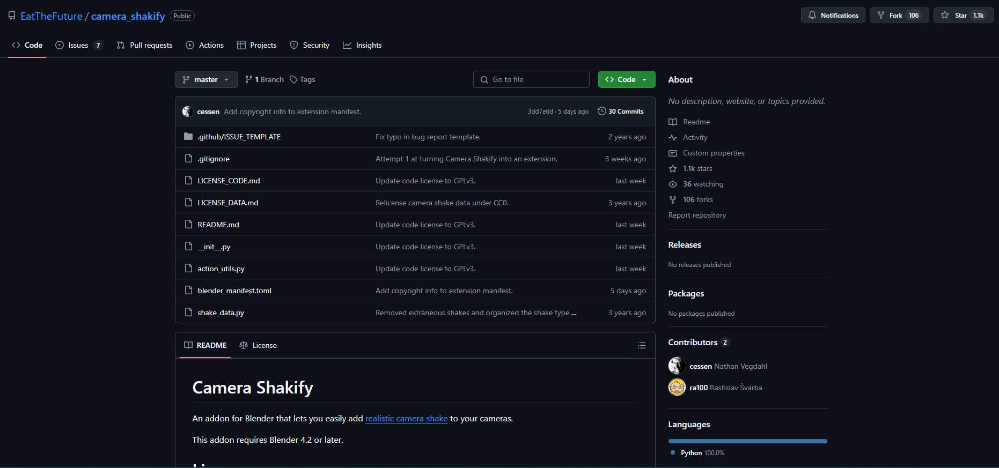Click the repository icon next to EatTheFuture

point(12,16)
